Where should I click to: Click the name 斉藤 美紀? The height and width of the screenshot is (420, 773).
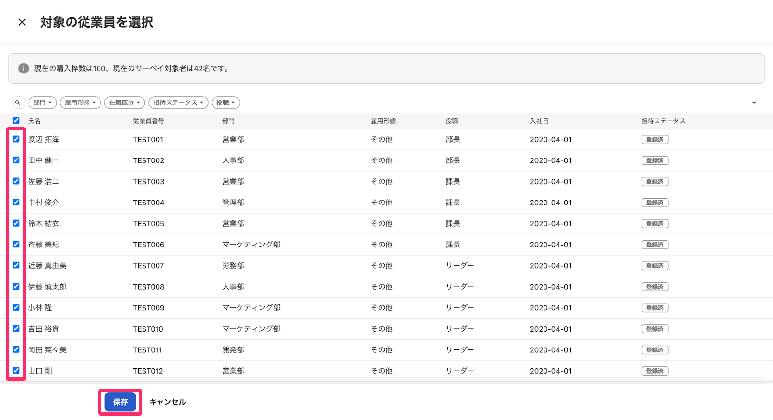click(x=43, y=245)
